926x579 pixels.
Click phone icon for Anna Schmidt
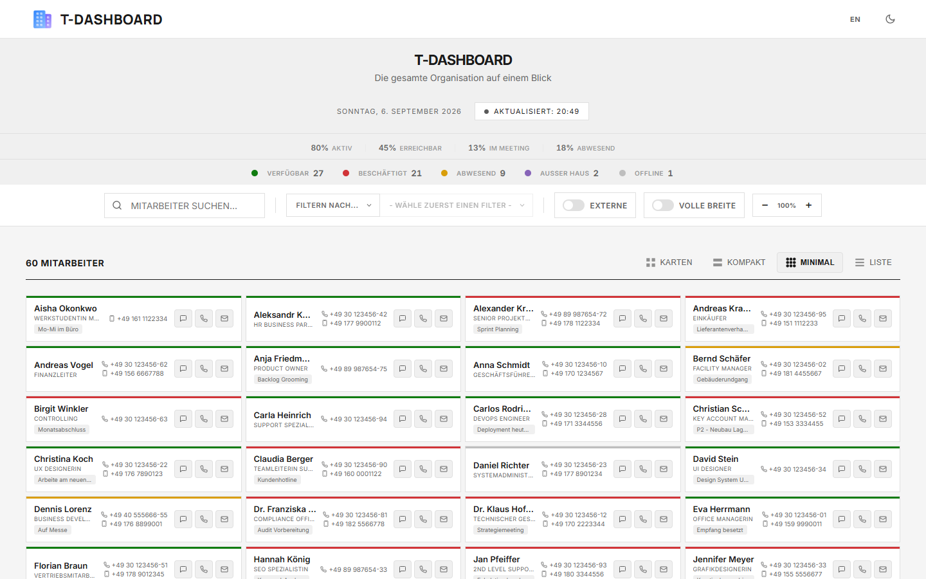click(643, 369)
